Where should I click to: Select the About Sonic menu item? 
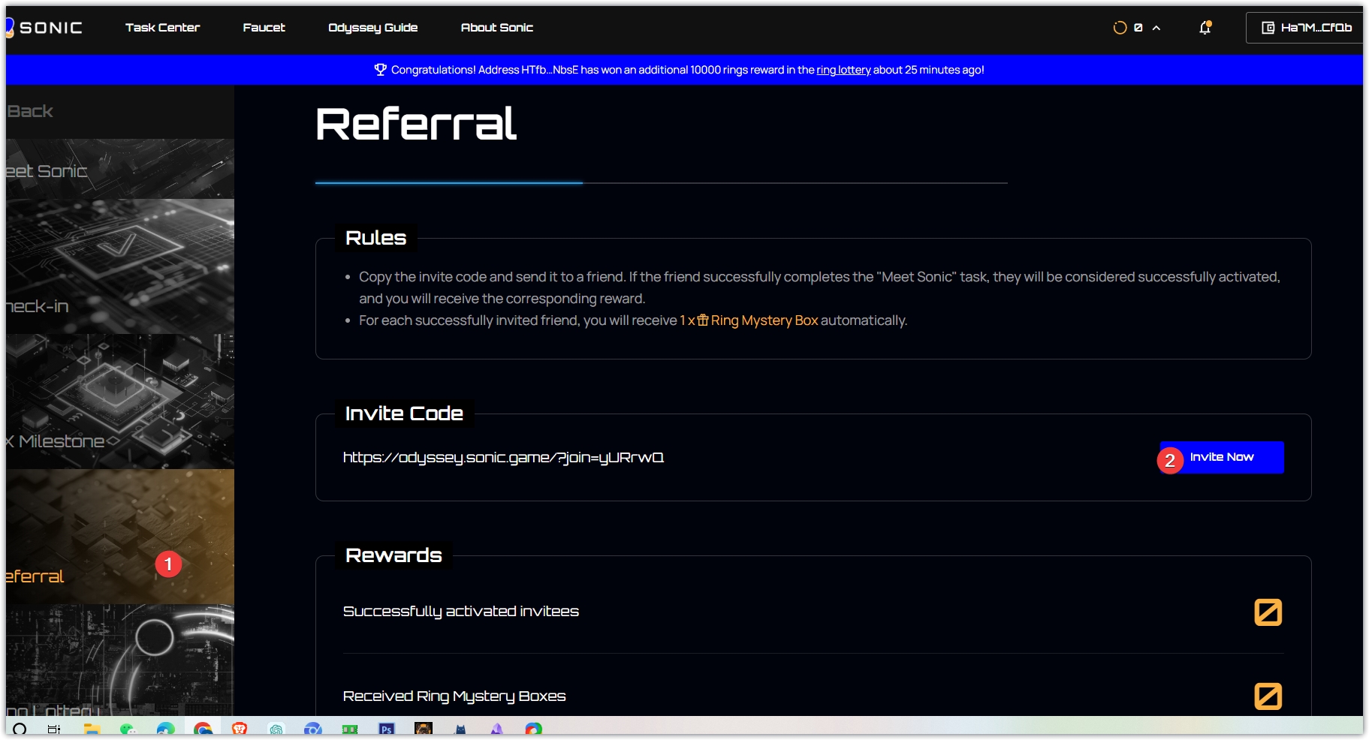point(496,28)
